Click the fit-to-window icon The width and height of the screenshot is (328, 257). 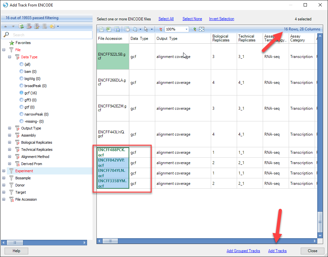pyautogui.click(x=202, y=29)
